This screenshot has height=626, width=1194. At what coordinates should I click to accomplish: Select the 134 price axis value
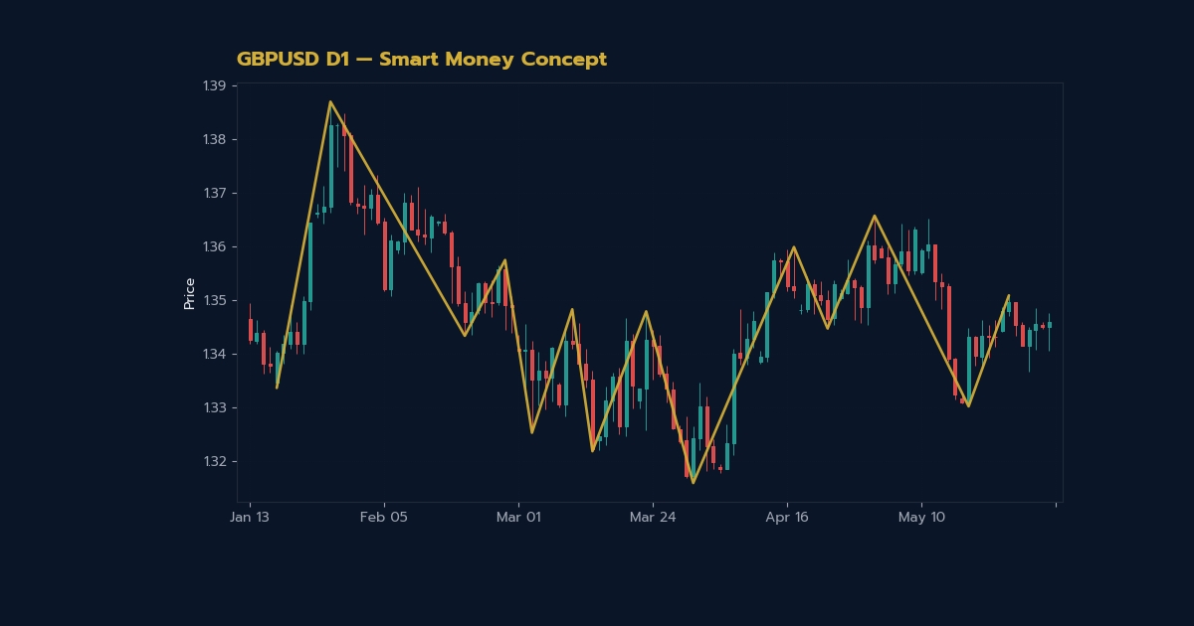(x=215, y=354)
